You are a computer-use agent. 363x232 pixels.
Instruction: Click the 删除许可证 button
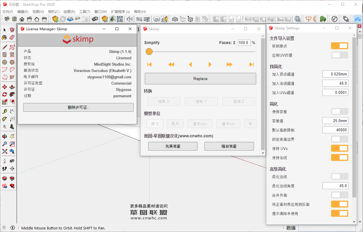pos(78,107)
